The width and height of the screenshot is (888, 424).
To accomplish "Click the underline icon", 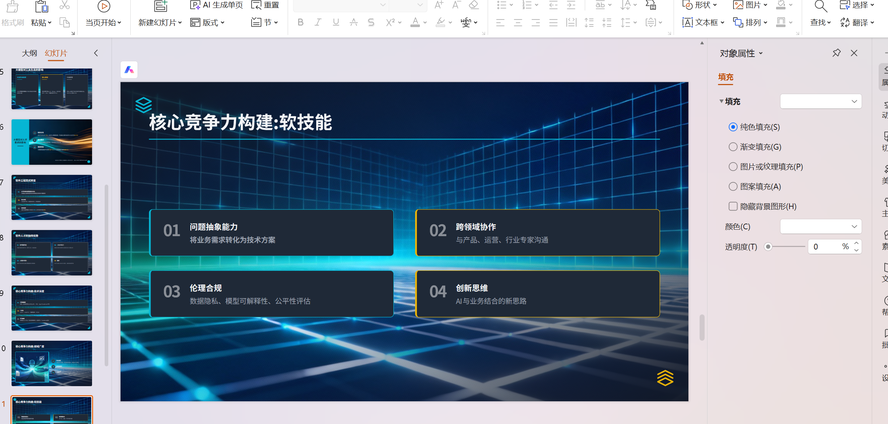I will click(336, 23).
